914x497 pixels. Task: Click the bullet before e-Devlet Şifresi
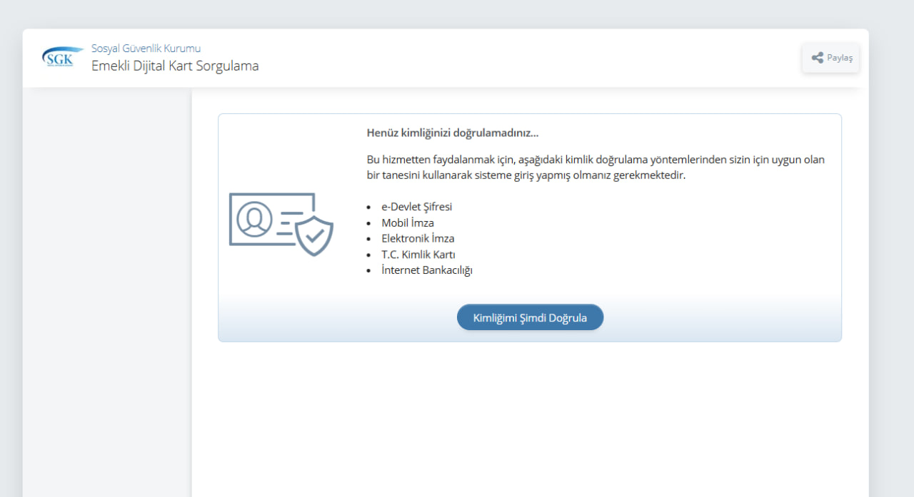click(368, 207)
